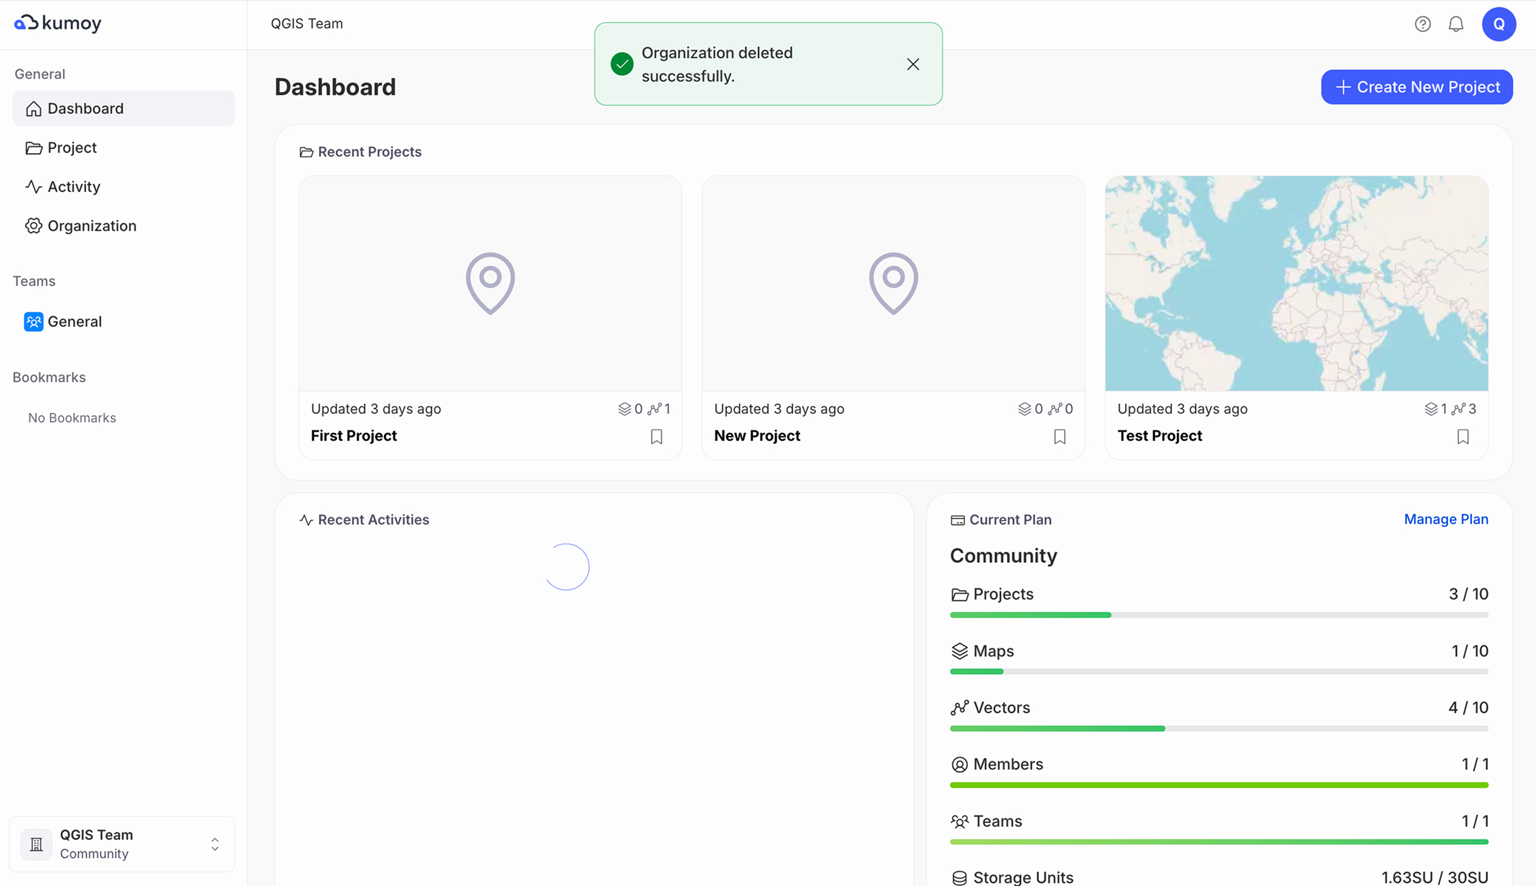The width and height of the screenshot is (1536, 886).
Task: Open Organization settings in the sidebar
Action: tap(91, 226)
